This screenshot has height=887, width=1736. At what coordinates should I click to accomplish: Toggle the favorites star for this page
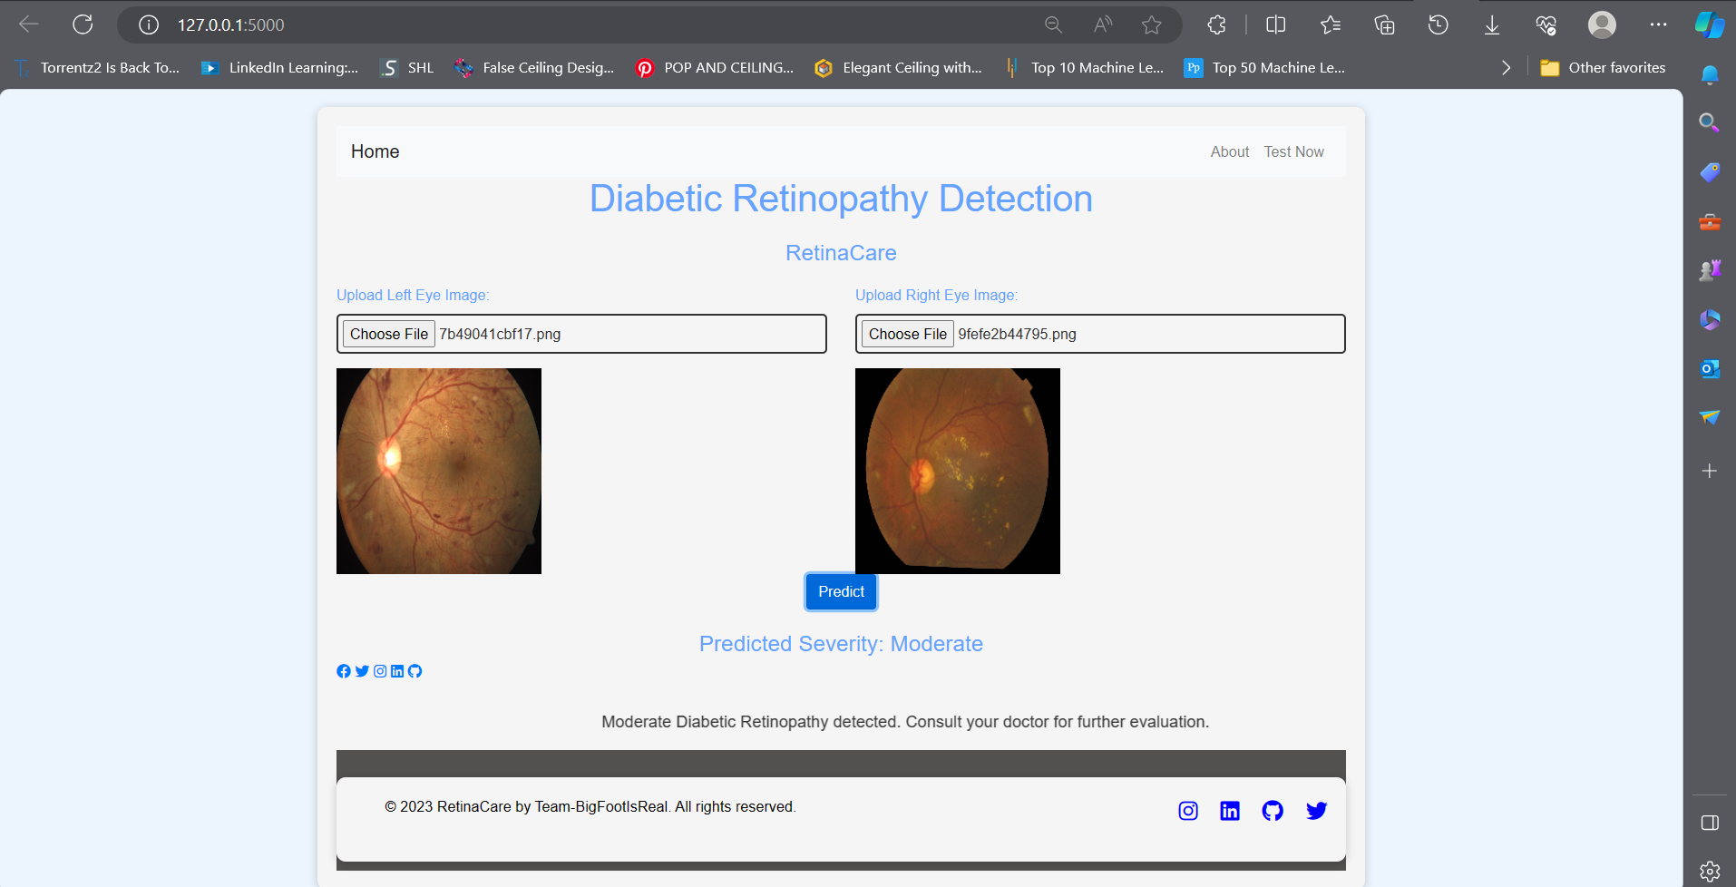[1153, 24]
